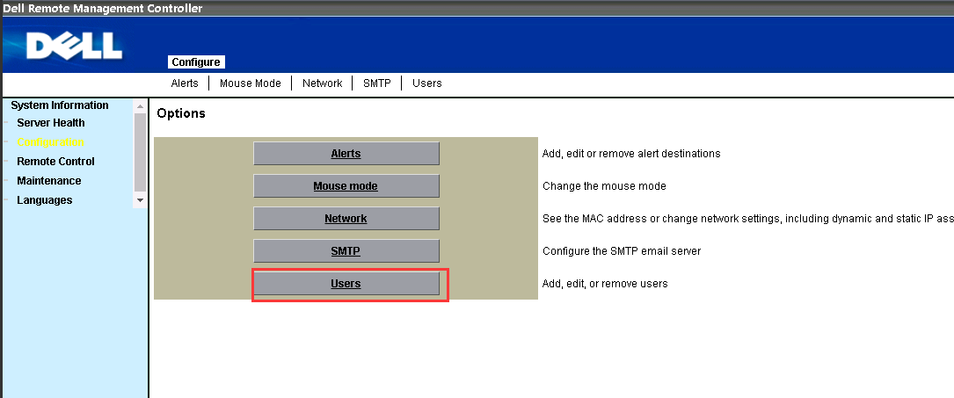
Task: Open Alerts in the top menu bar
Action: pos(185,83)
